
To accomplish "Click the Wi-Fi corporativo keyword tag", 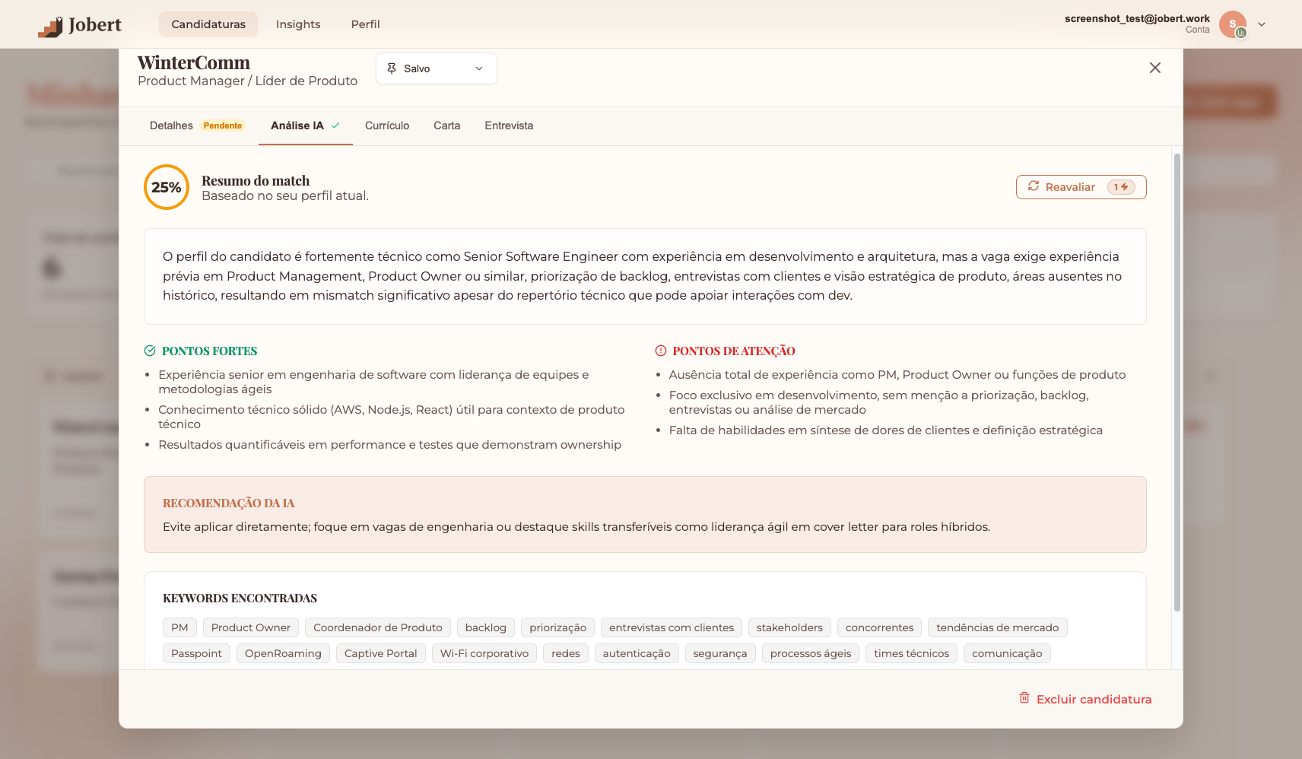I will [x=484, y=653].
